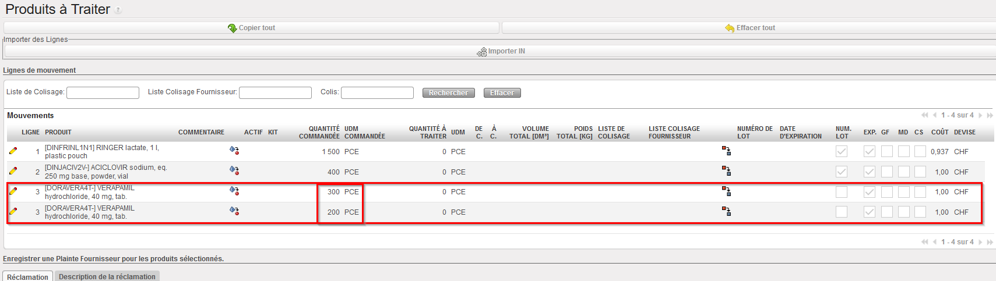This screenshot has width=996, height=281.
Task: Toggle Num. Lot checkbox for VERAPAMIL 300 row
Action: pos(842,192)
